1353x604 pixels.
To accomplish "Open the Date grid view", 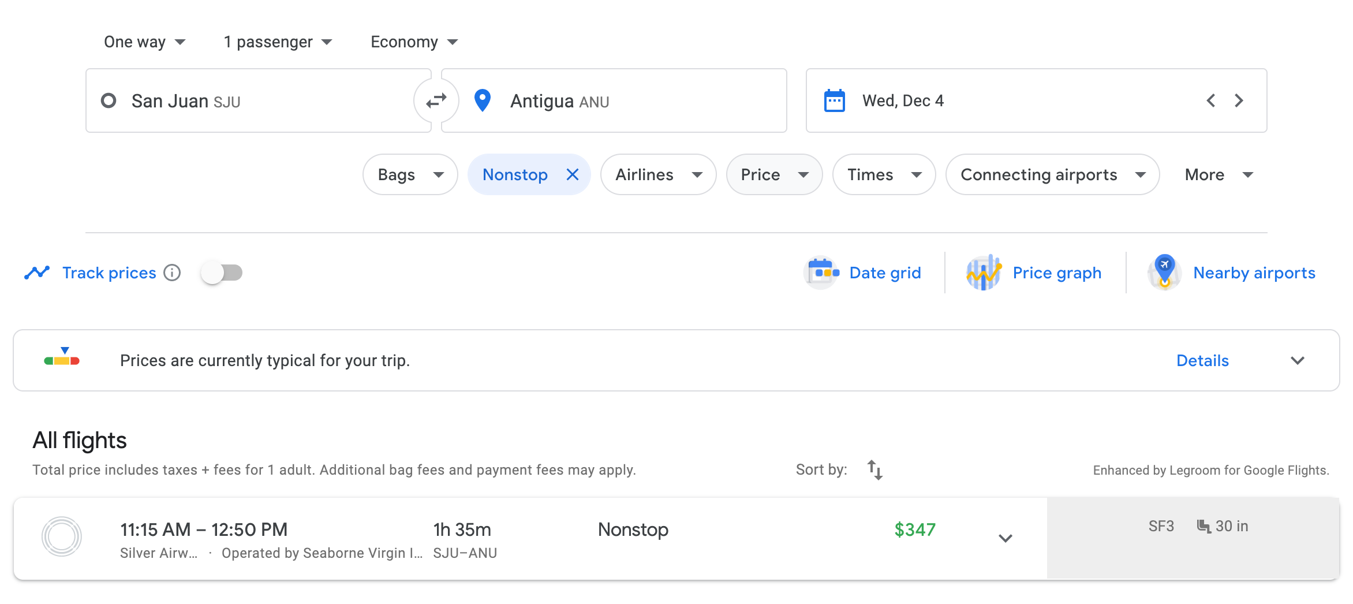I will [863, 273].
